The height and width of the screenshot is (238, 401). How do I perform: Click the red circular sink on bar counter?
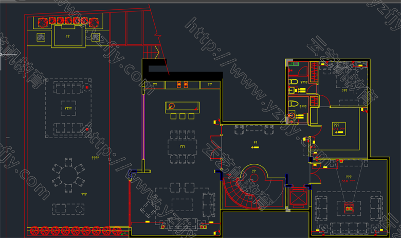(x=172, y=106)
